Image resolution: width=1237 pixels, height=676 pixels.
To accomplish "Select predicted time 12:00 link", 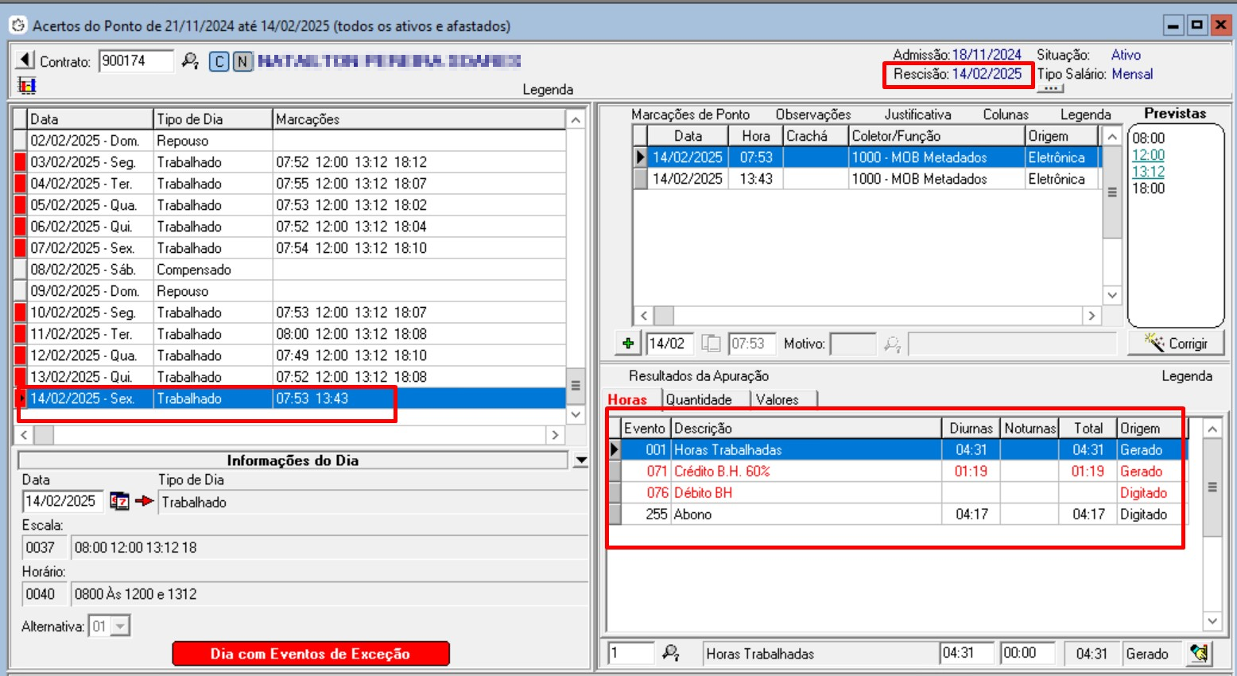I will [1148, 155].
